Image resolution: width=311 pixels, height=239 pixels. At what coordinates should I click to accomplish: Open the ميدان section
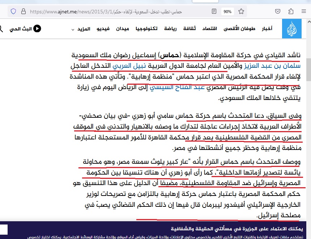click(123, 29)
